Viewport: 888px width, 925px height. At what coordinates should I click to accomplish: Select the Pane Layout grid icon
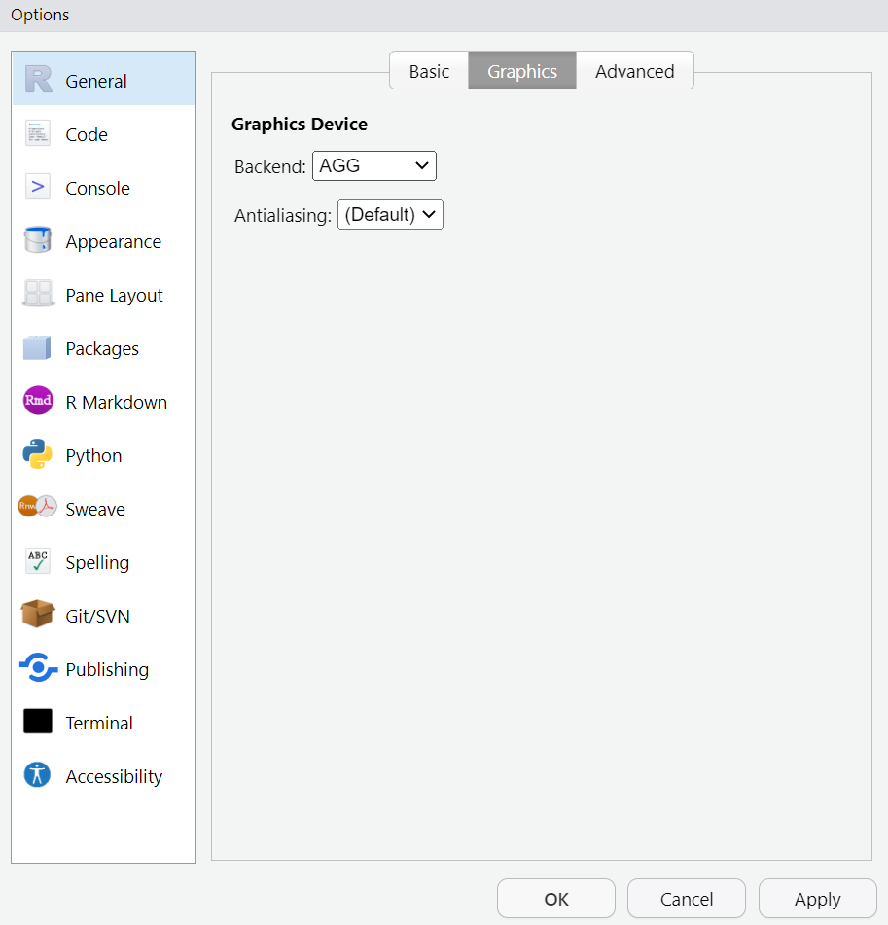click(38, 295)
